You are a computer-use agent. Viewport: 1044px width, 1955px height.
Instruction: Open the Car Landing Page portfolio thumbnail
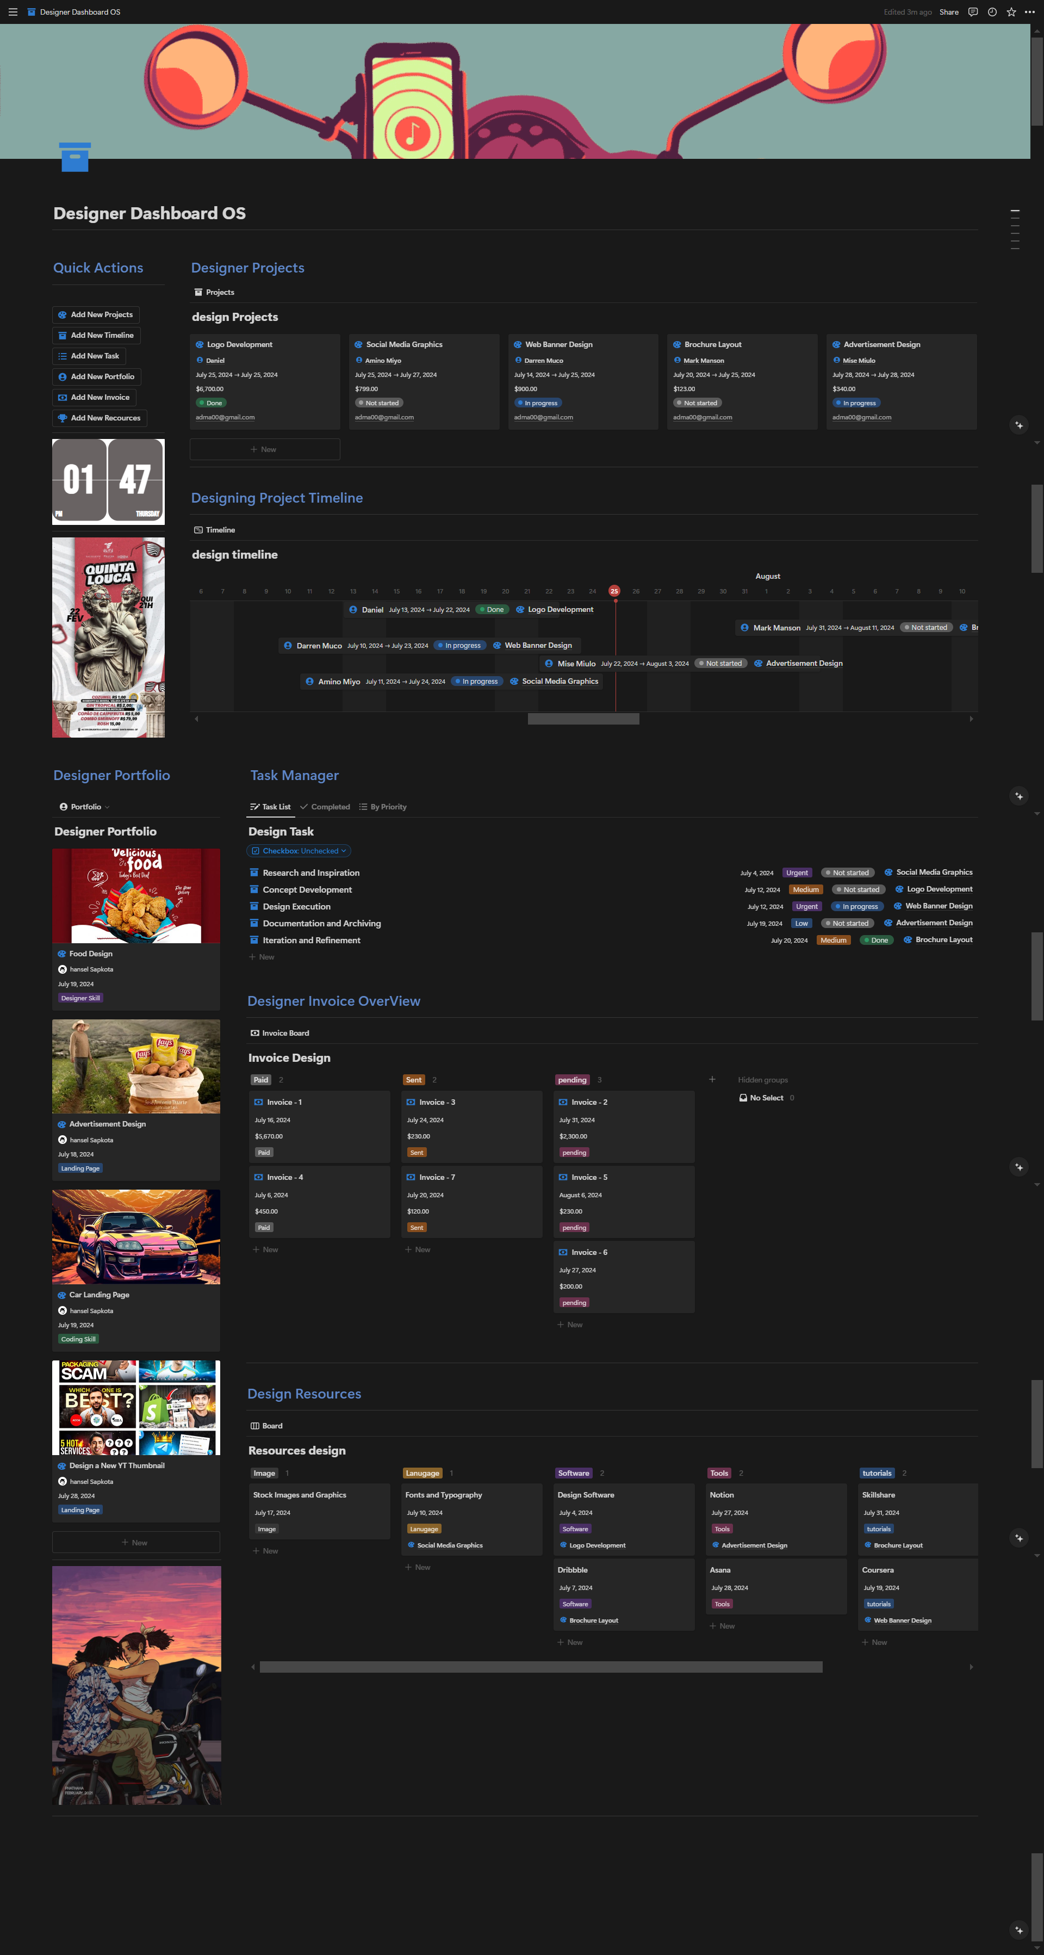click(x=136, y=1237)
